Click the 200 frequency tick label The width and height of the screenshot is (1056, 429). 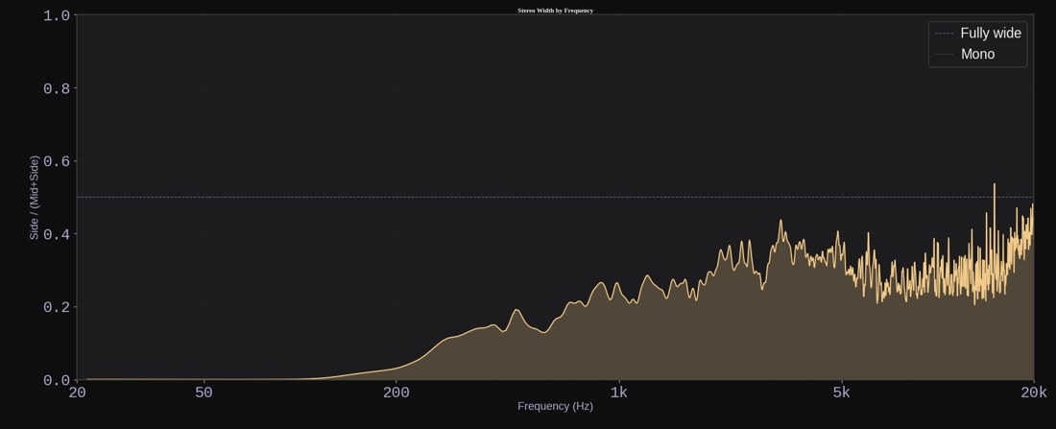click(x=396, y=393)
